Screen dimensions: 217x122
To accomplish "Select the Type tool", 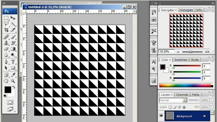I will (x=13, y=62).
